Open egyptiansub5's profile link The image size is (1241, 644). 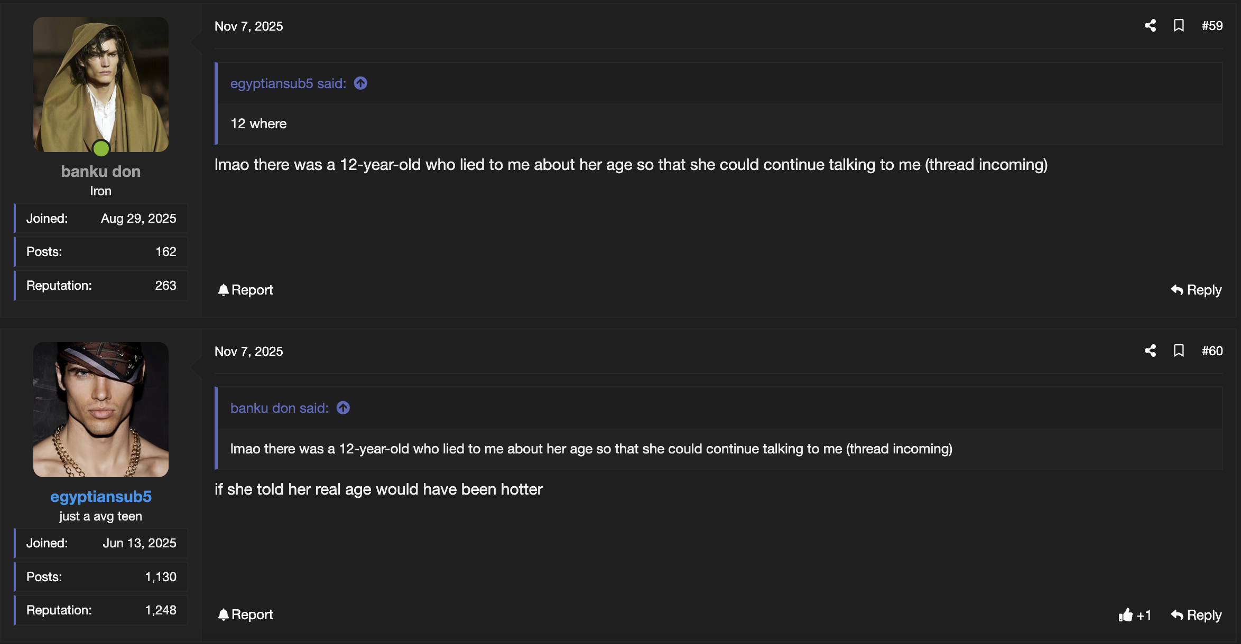click(x=100, y=496)
